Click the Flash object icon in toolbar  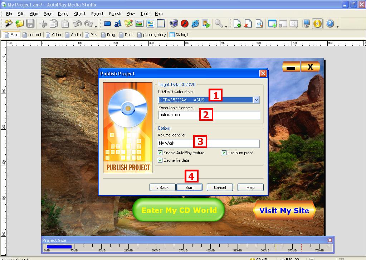point(184,24)
